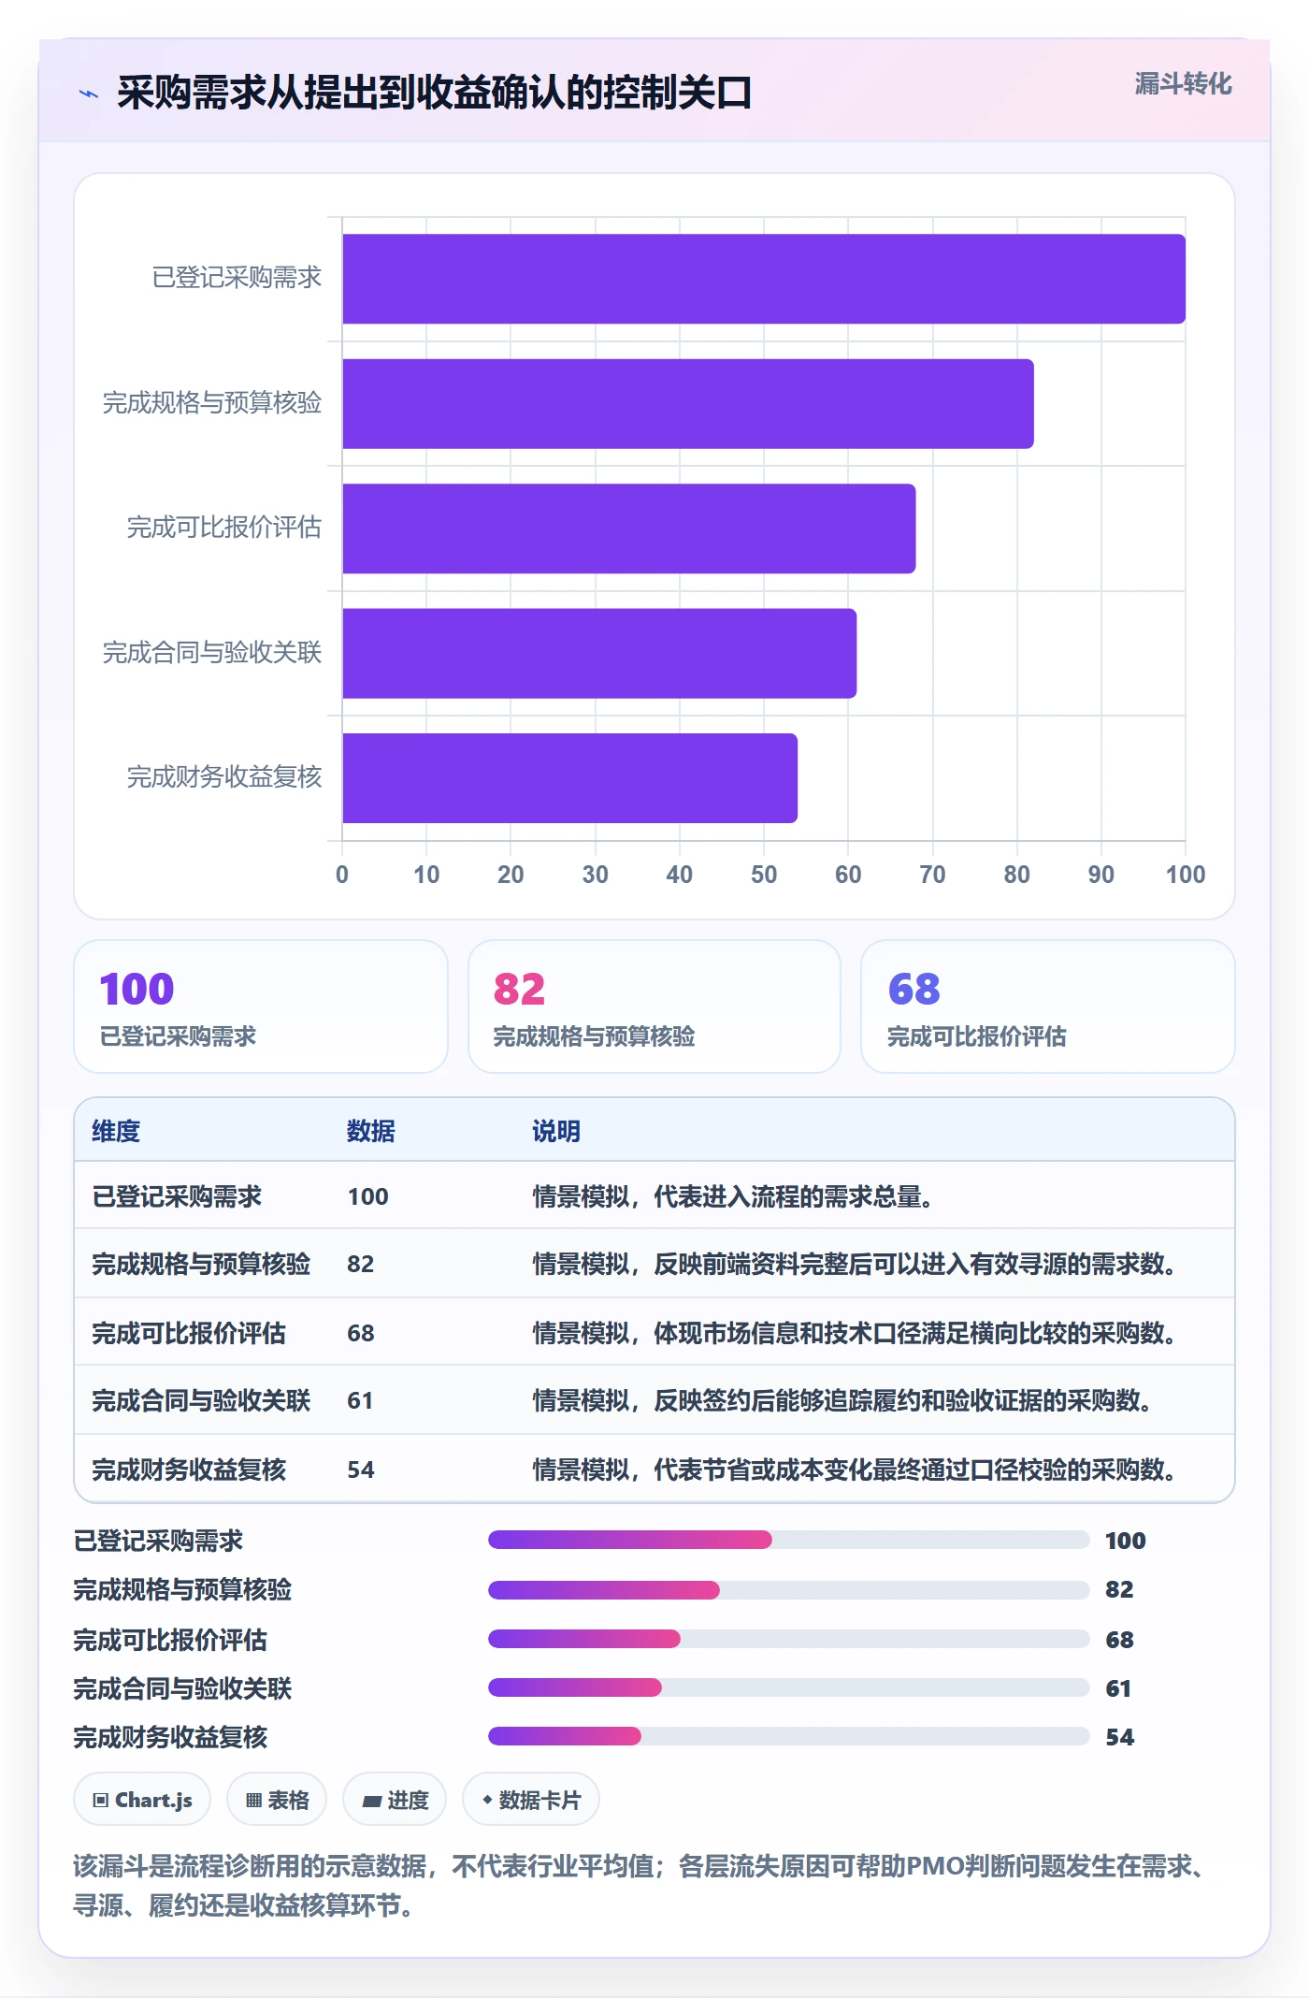Click table cell 已登记采购需求
The width and height of the screenshot is (1309, 1998).
[177, 1196]
